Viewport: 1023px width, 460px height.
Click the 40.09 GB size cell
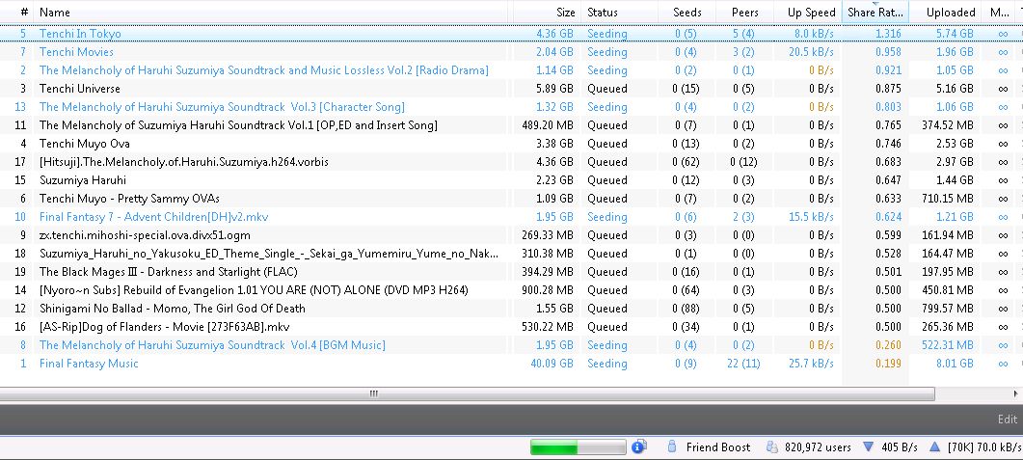point(552,363)
